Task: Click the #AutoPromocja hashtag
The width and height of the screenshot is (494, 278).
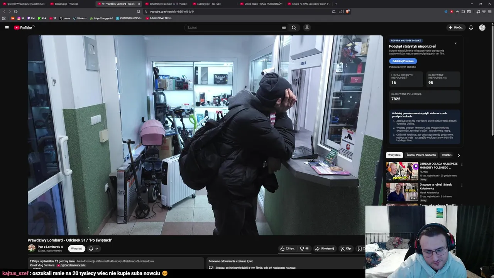Action: pos(85,261)
